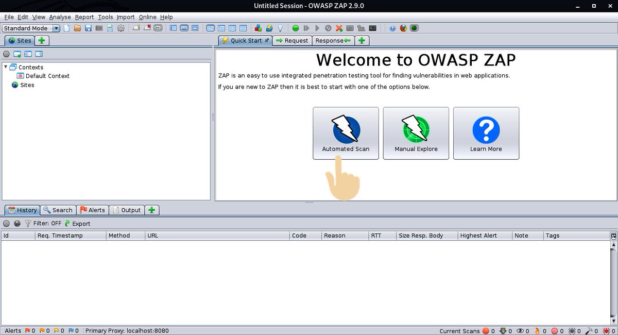Click the blue question mark help toolbar icon
This screenshot has width=618, height=335.
(393, 28)
